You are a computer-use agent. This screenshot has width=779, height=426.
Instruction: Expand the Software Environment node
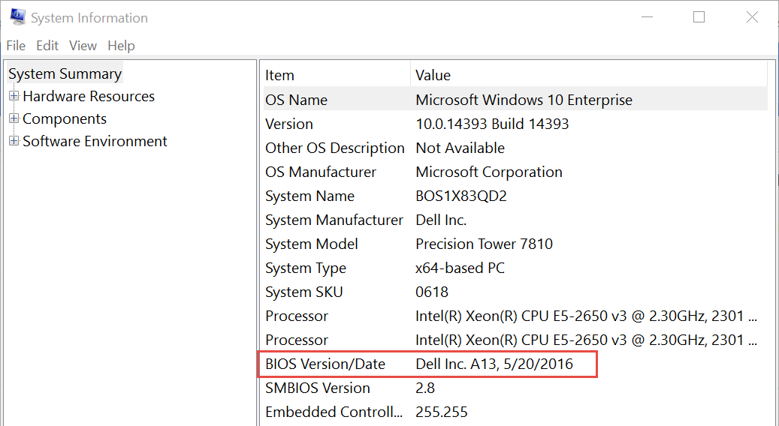pyautogui.click(x=14, y=141)
